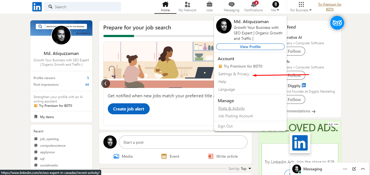Click the LinkedIn logo icon
The height and width of the screenshot is (175, 370).
pos(37,7)
